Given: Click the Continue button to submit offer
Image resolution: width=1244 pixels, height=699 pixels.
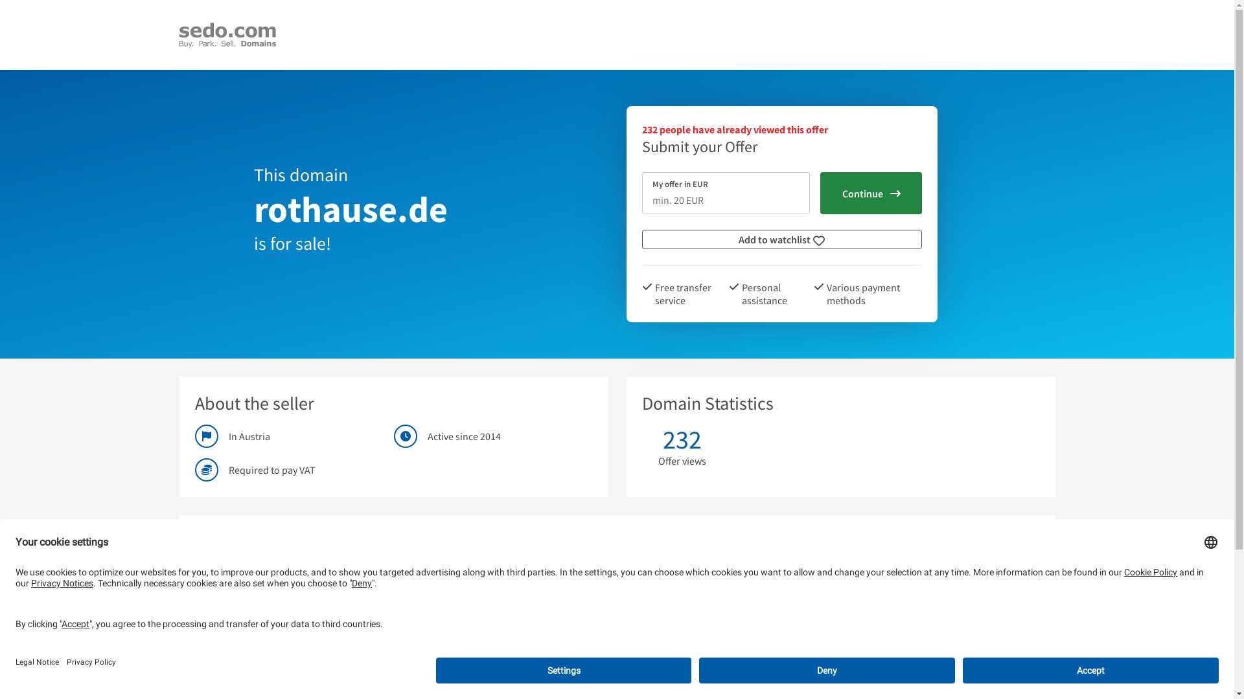Looking at the screenshot, I should click(x=871, y=193).
